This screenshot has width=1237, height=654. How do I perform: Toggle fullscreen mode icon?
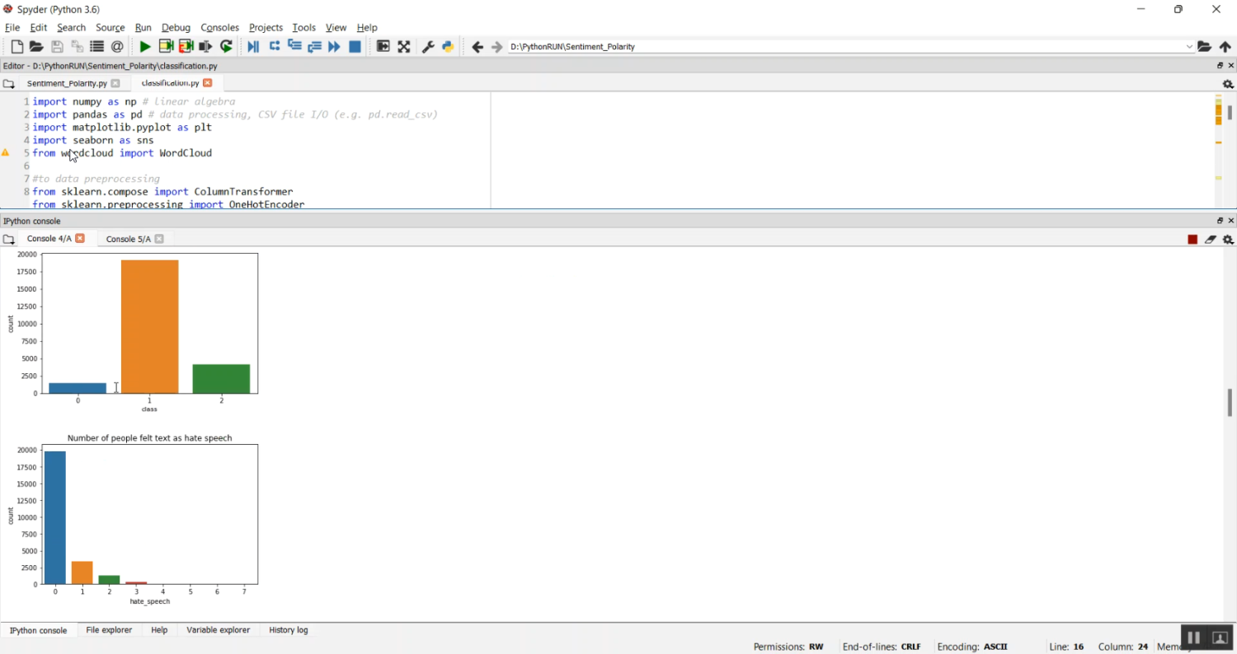pos(404,47)
